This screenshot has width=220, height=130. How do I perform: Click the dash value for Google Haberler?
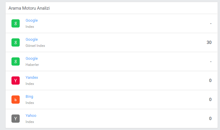(x=211, y=61)
